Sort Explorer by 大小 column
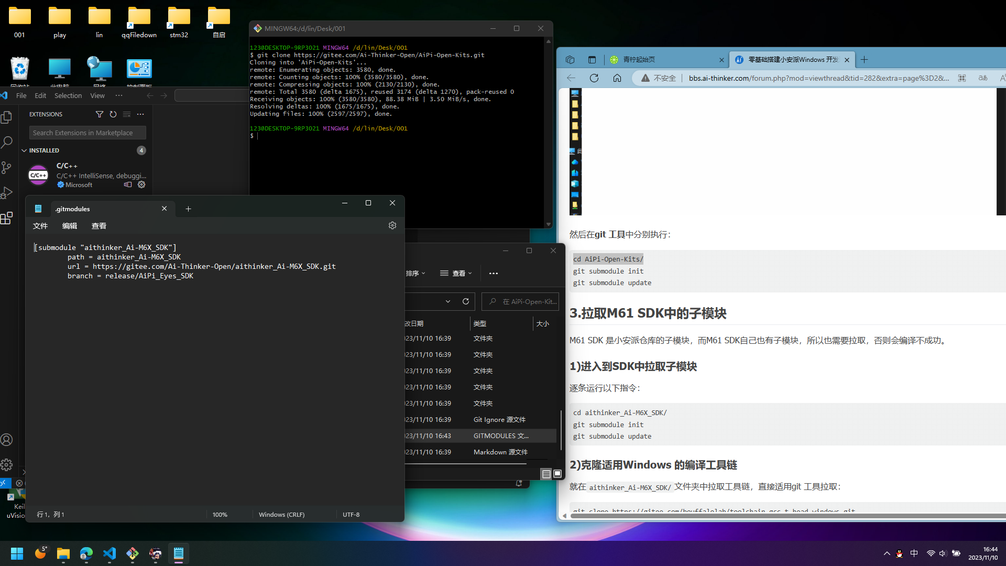Screen dimensions: 1006x566 [x=543, y=324]
